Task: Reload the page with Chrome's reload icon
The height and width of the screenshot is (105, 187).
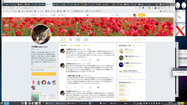Action: click(10, 8)
